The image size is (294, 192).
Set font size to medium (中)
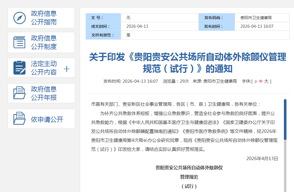coord(261,82)
